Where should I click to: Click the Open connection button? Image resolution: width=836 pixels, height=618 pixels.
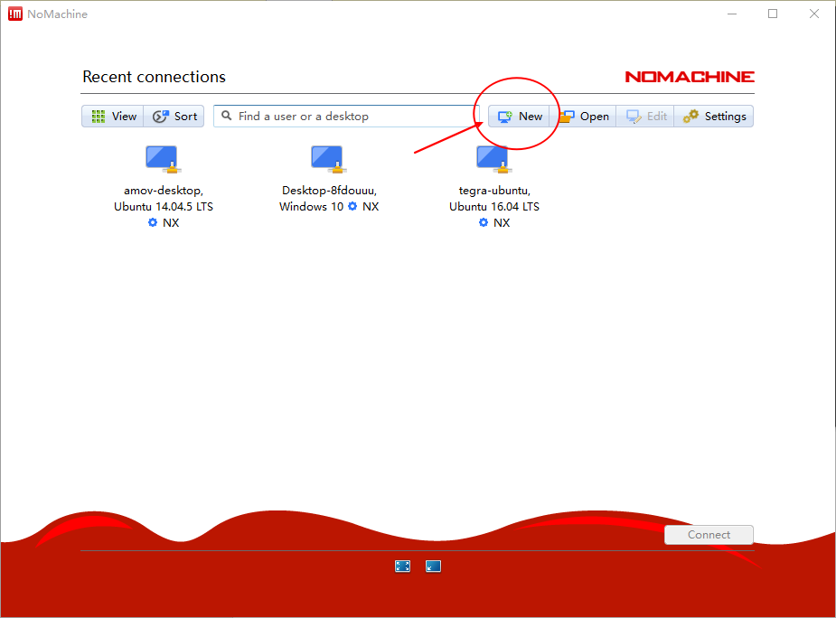[x=583, y=117]
